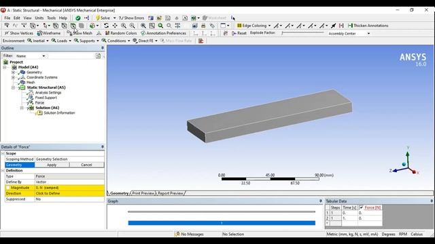Toggle Thicken Annotations
The height and width of the screenshot is (244, 435).
click(x=368, y=26)
